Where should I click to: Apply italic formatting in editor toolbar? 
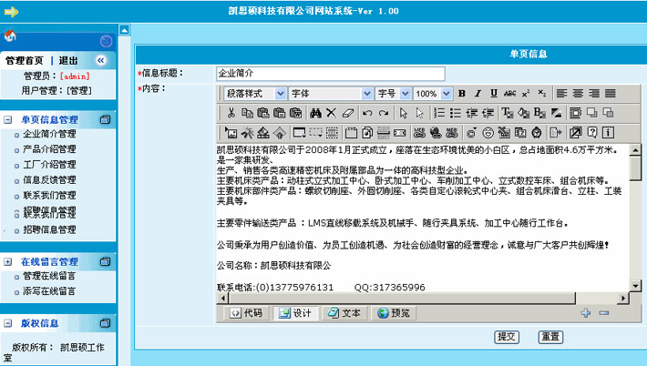(x=478, y=94)
